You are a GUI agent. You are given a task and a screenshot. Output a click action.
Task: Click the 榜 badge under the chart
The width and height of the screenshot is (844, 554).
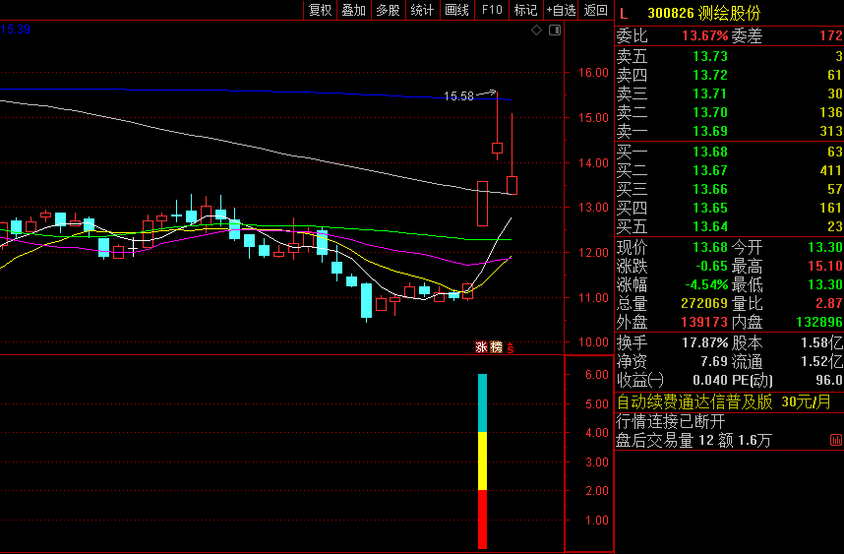pyautogui.click(x=496, y=347)
